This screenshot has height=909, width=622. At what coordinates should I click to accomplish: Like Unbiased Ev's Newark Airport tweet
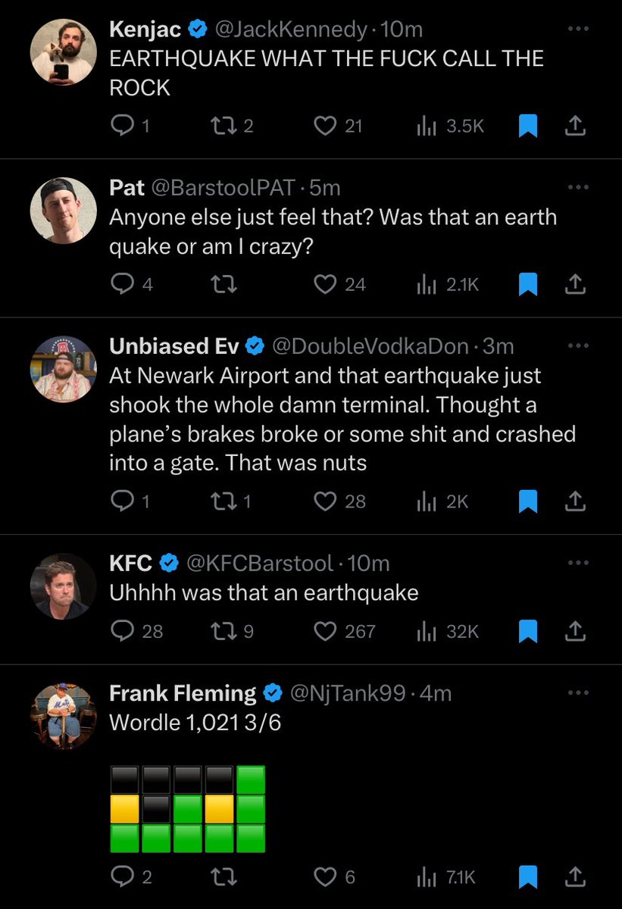[326, 501]
